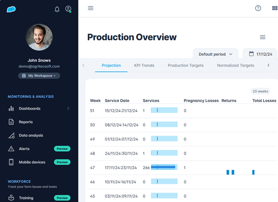Click John Snows profile photo
Viewport: 278px width, 202px height.
(39, 37)
